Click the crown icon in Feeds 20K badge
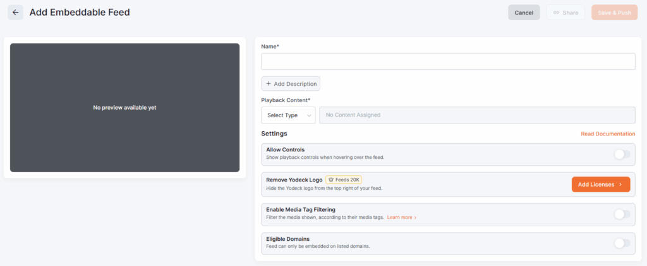 point(331,180)
